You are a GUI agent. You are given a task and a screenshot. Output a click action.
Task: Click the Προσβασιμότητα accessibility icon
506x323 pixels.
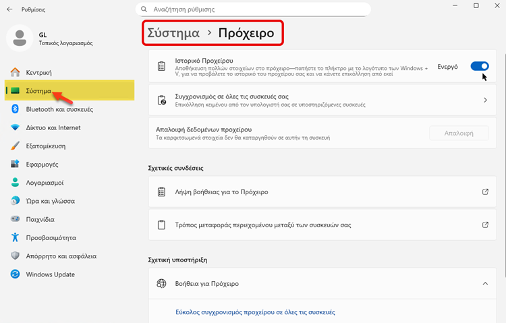(x=15, y=237)
